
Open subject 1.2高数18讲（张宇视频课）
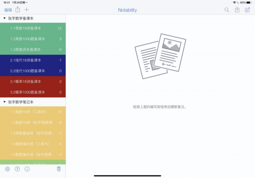click(x=33, y=123)
